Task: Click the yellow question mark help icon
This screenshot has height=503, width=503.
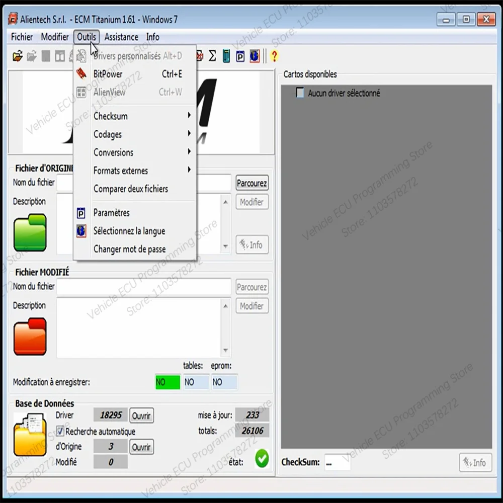Action: [x=274, y=56]
